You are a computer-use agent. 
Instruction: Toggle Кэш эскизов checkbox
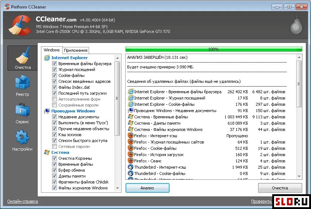54,135
